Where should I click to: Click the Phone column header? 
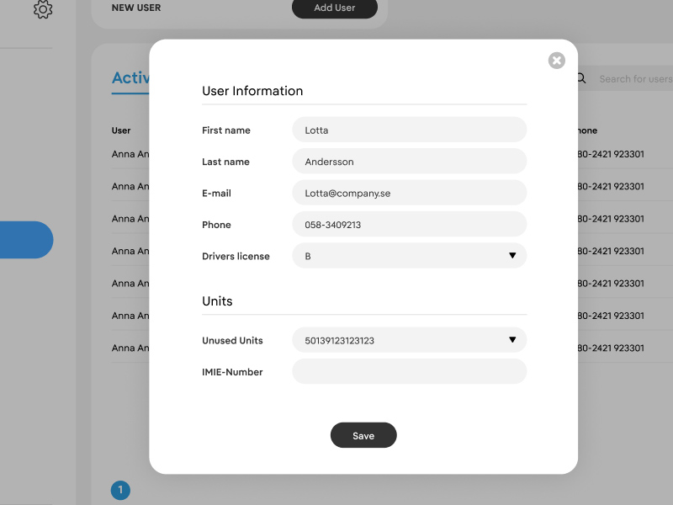coord(587,130)
